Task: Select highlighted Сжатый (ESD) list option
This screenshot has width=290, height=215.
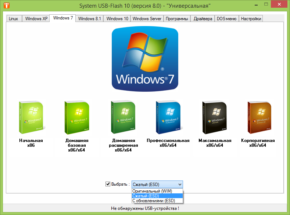Action: pos(157,196)
